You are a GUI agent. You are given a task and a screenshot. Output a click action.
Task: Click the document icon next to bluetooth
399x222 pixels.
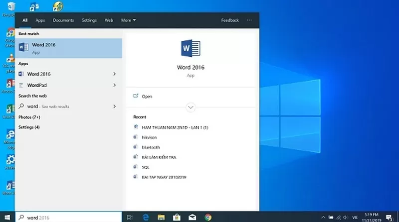tap(136, 147)
